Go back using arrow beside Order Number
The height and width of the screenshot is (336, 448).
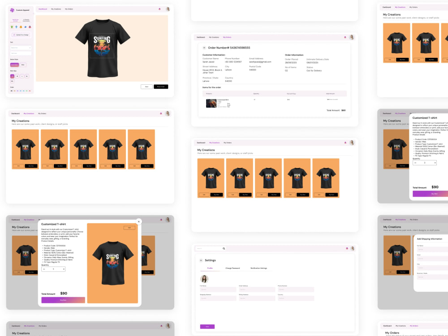coord(204,48)
